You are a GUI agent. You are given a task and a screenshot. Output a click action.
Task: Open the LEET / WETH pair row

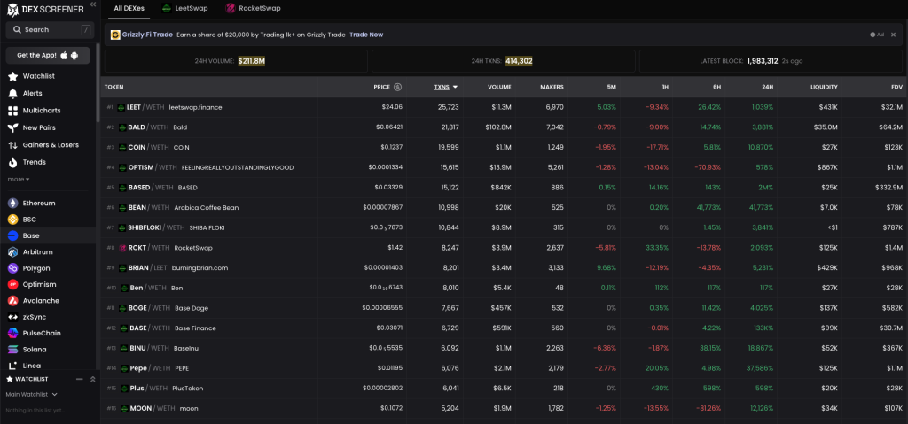pyautogui.click(x=504, y=107)
